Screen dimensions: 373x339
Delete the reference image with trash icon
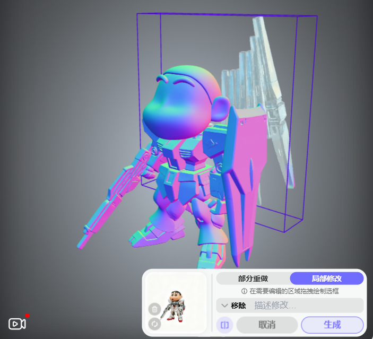154,309
